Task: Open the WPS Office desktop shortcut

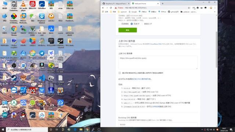Action: (42, 91)
